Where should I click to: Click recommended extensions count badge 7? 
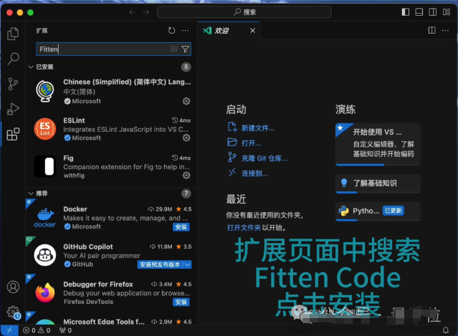coord(186,193)
